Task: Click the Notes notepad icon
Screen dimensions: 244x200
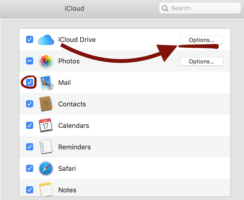Action: [46, 189]
